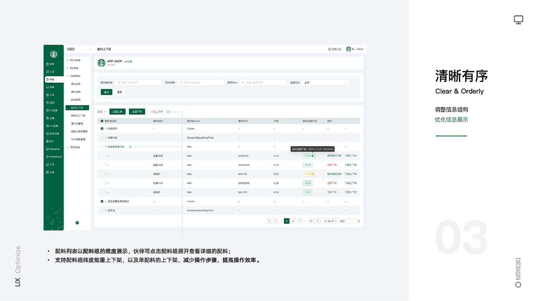Check the checkbox in the 取消定时上架 row

pos(105,174)
